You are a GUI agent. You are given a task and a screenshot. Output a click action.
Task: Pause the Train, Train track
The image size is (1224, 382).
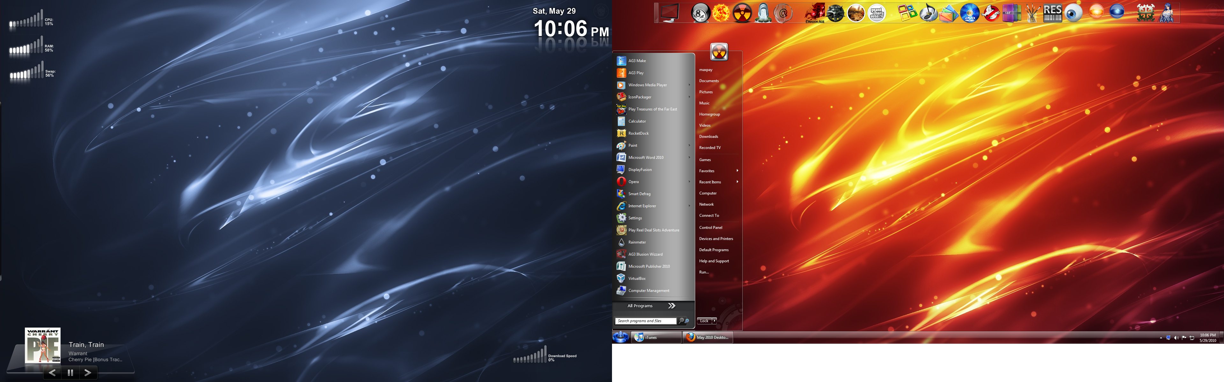70,372
